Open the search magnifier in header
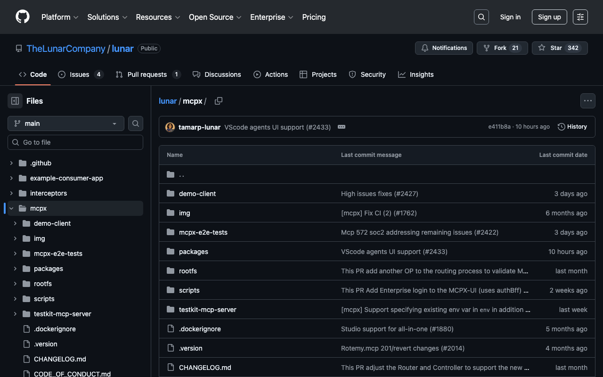603x377 pixels. (x=481, y=17)
